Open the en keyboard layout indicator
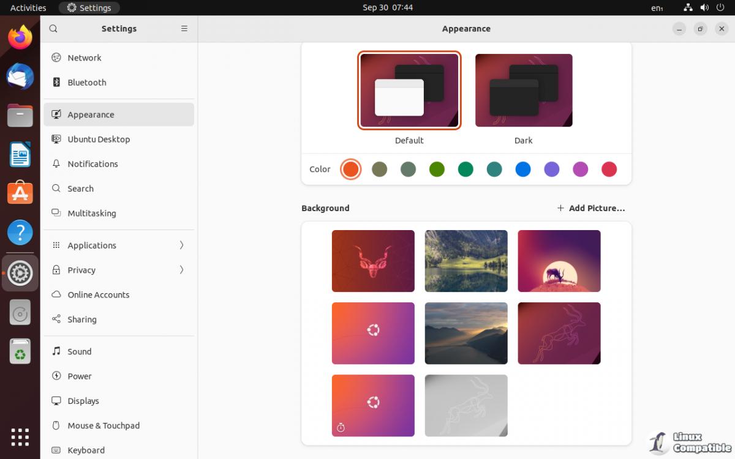The height and width of the screenshot is (459, 735). 657,8
